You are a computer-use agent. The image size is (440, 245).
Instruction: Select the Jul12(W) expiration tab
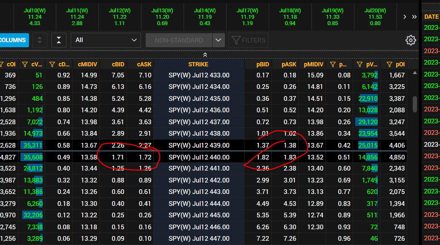(120, 17)
